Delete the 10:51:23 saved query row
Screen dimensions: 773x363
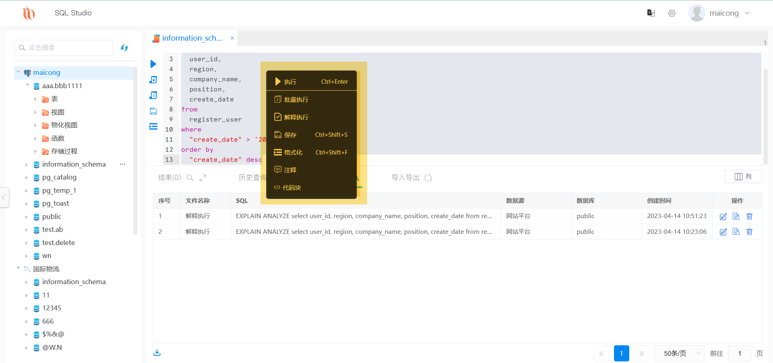point(749,217)
